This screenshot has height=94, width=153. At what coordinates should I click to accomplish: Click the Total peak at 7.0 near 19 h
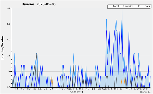122,9
